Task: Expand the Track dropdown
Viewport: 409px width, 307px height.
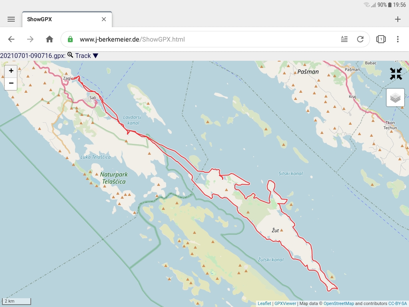Action: (x=95, y=56)
